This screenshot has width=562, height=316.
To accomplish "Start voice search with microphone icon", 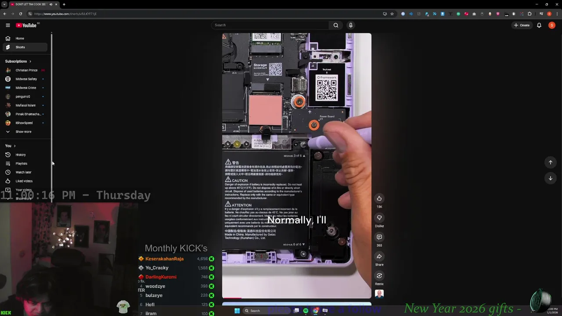I will (350, 25).
